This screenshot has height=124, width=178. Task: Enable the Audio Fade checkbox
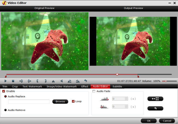click(x=94, y=91)
